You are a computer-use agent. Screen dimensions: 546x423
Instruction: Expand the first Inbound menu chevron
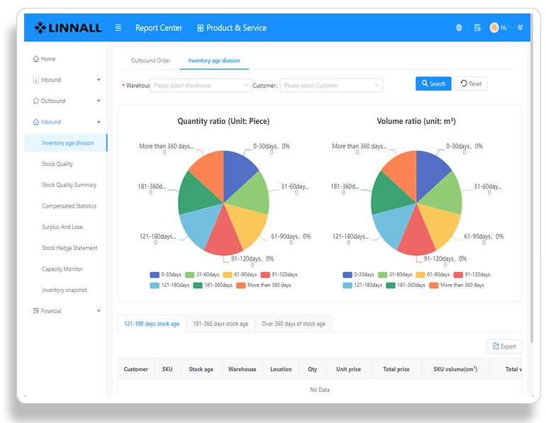click(99, 79)
